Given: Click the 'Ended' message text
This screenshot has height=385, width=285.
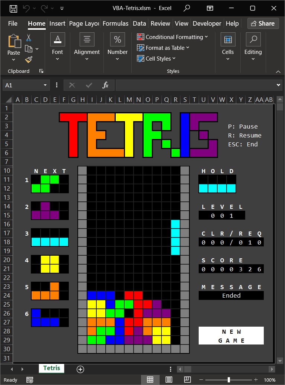Looking at the screenshot, I should [x=231, y=296].
